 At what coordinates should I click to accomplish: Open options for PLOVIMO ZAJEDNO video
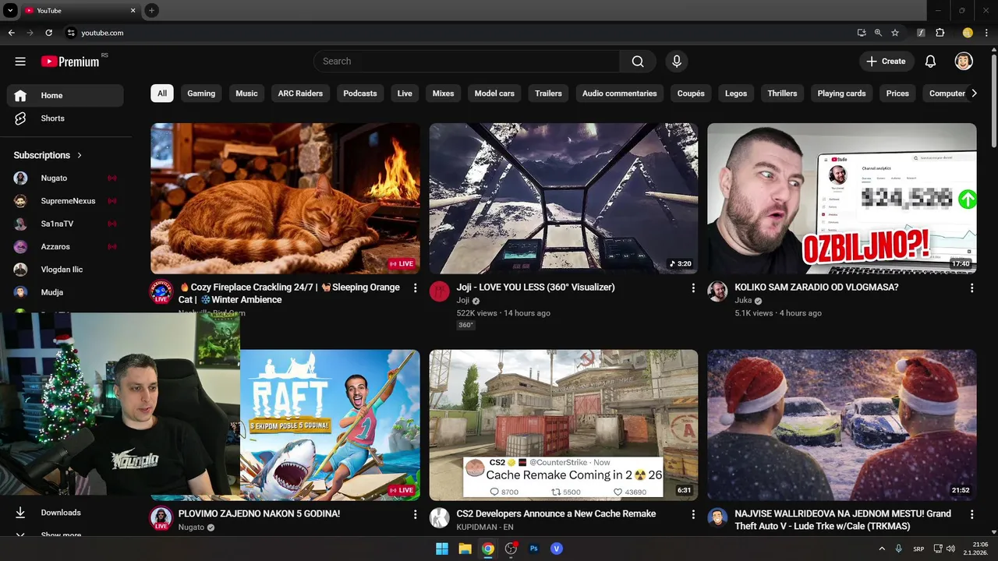[415, 515]
